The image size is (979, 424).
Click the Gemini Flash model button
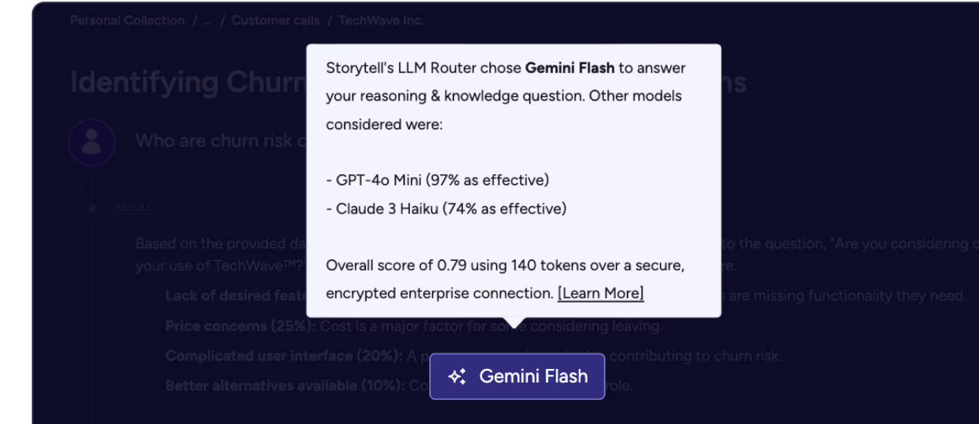(x=517, y=376)
